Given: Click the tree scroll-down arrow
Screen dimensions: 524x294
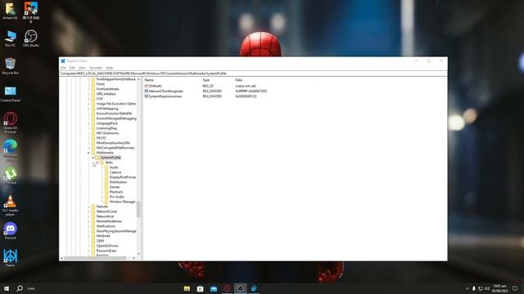Looking at the screenshot, I should point(138,254).
